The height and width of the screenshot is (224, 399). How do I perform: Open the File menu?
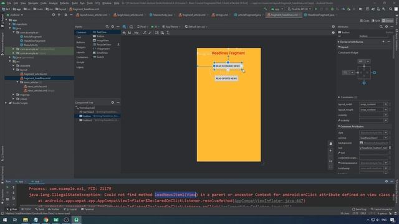[9, 3]
